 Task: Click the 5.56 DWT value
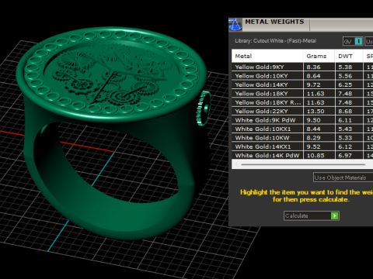tap(345, 76)
